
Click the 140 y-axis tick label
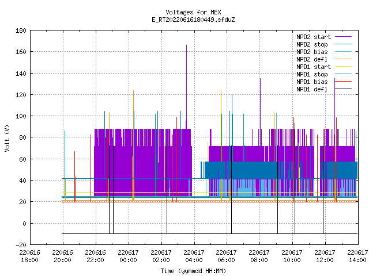pyautogui.click(x=21, y=74)
